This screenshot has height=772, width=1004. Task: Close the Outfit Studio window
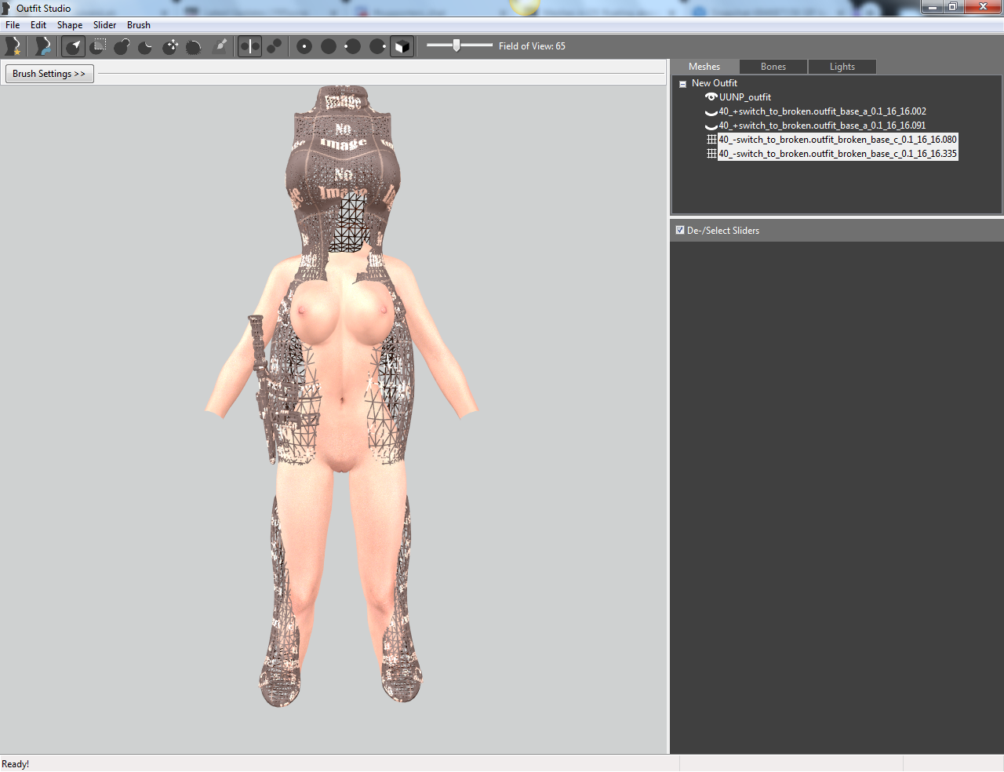click(x=983, y=7)
